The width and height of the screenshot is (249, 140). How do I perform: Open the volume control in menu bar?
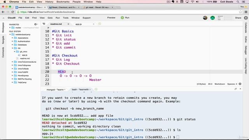pyautogui.click(x=197, y=2)
